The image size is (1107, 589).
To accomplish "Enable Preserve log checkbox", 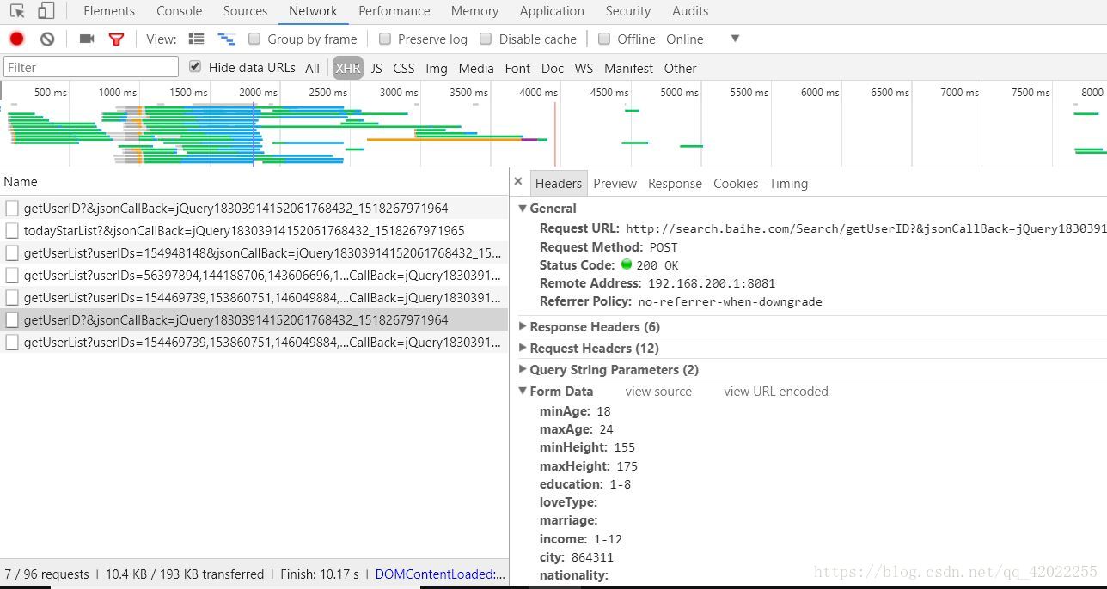I will [385, 39].
